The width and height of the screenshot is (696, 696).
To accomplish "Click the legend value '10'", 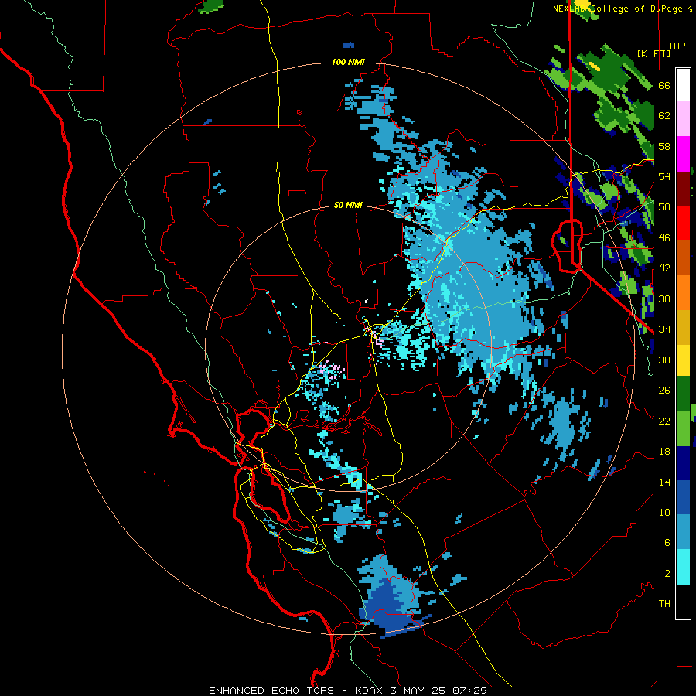I will tap(664, 512).
